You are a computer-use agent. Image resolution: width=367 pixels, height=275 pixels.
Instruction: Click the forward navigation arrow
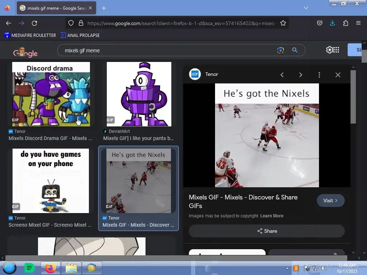22,23
